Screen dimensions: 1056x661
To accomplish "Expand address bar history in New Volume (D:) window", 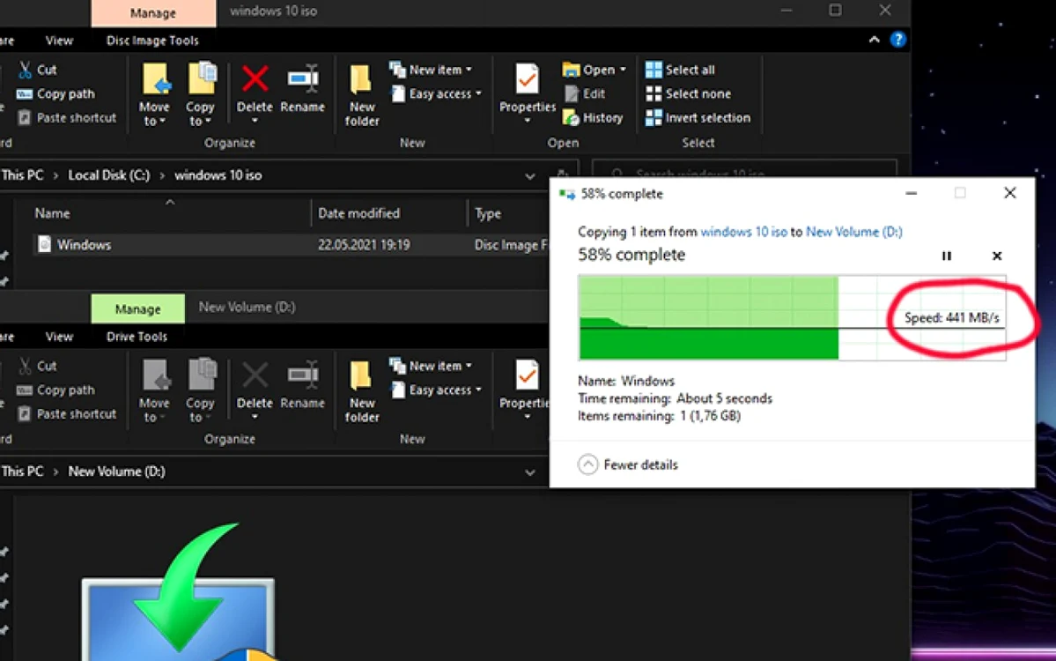I will [530, 472].
